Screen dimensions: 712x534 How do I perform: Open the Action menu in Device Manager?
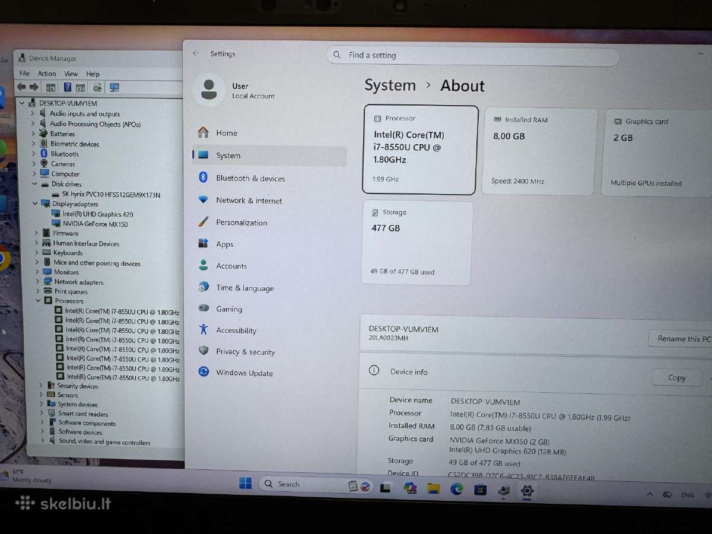(47, 74)
